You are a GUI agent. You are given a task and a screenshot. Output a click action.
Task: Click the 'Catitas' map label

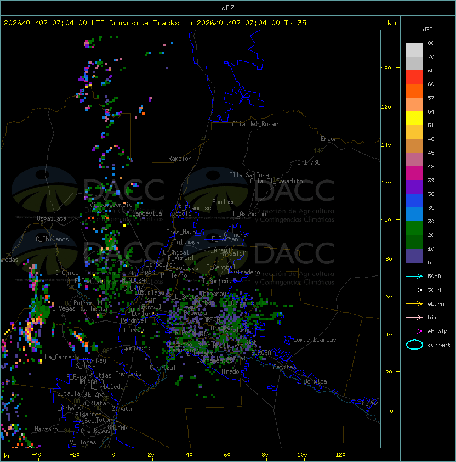[x=284, y=367]
